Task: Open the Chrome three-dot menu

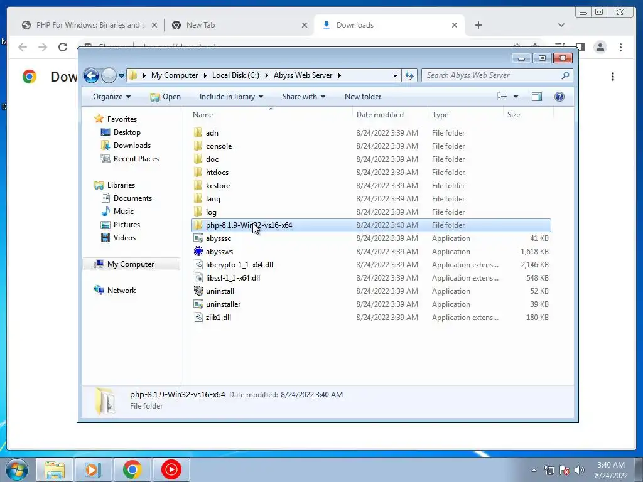Action: click(620, 47)
